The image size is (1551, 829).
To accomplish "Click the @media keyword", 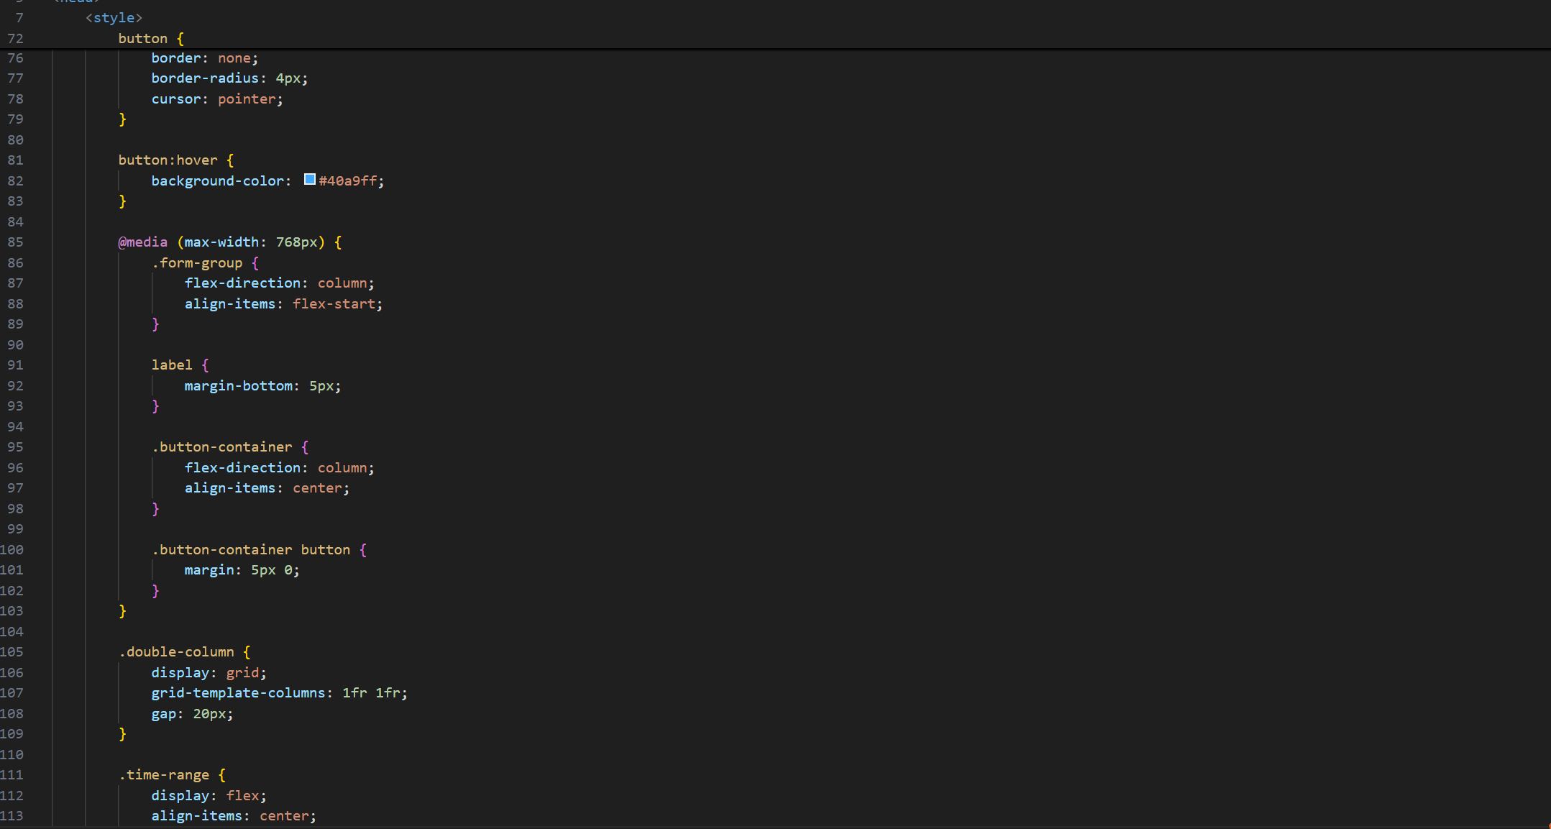I will [x=143, y=242].
